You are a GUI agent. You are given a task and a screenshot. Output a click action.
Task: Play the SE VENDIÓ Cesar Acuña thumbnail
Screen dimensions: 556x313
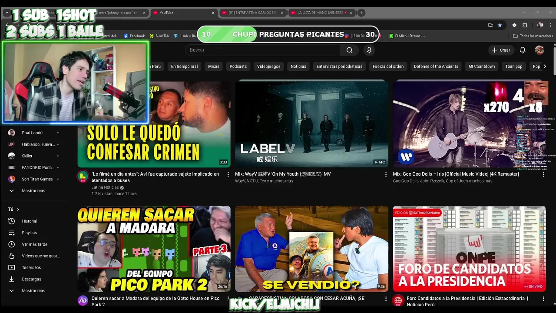[311, 249]
